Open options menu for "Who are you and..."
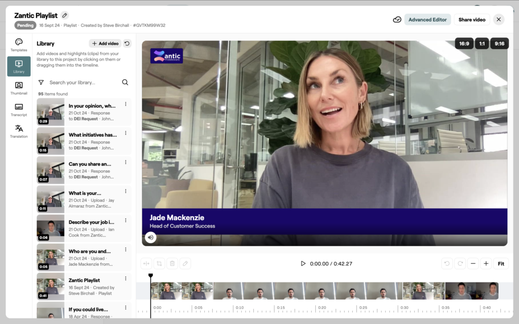This screenshot has height=324, width=519. tap(126, 250)
